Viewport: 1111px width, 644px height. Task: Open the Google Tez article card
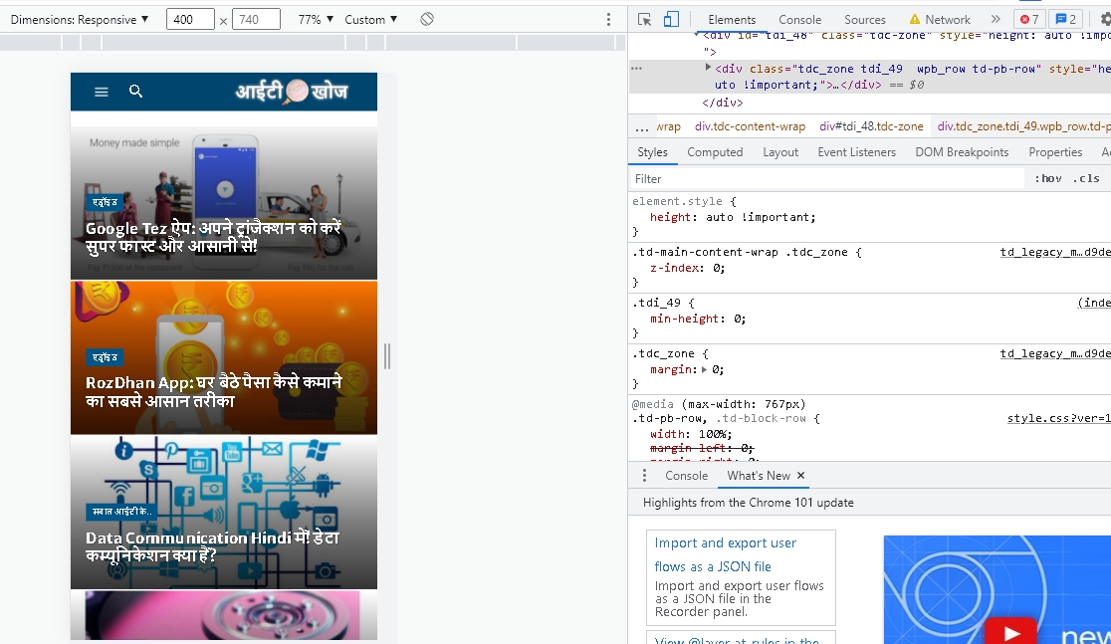pyautogui.click(x=224, y=203)
